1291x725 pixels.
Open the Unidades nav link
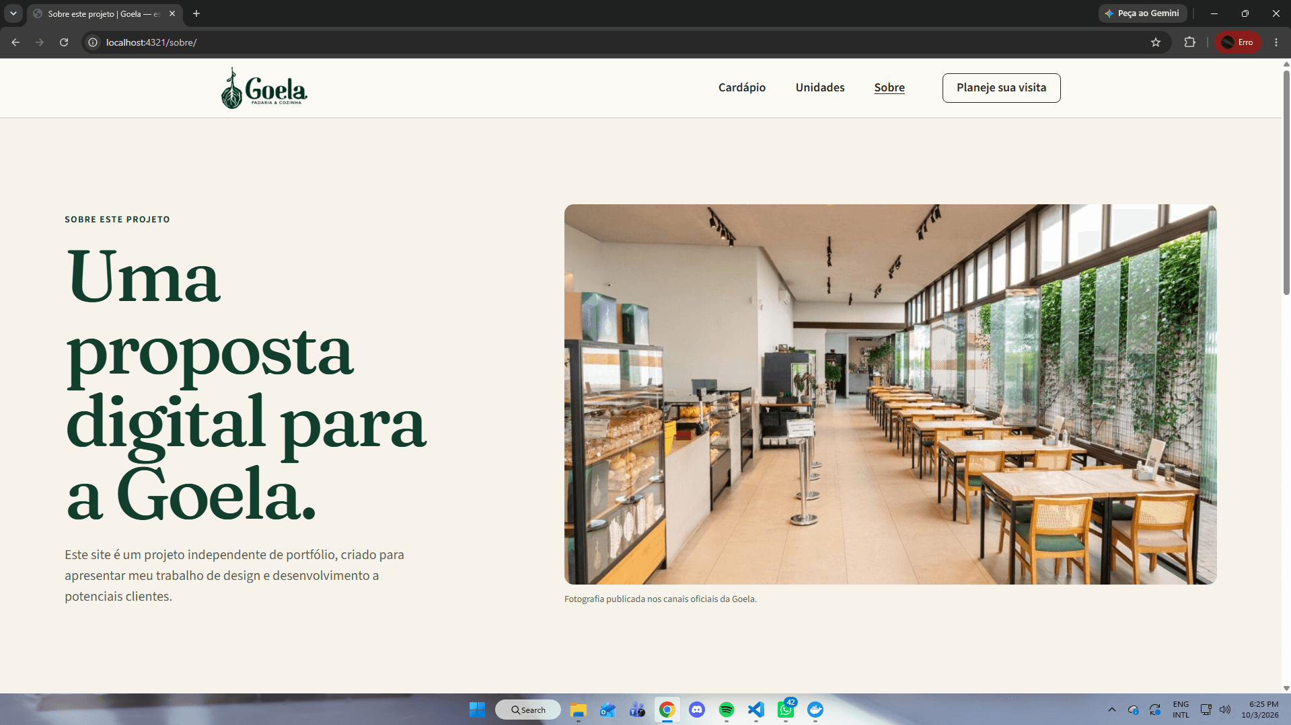click(x=819, y=87)
